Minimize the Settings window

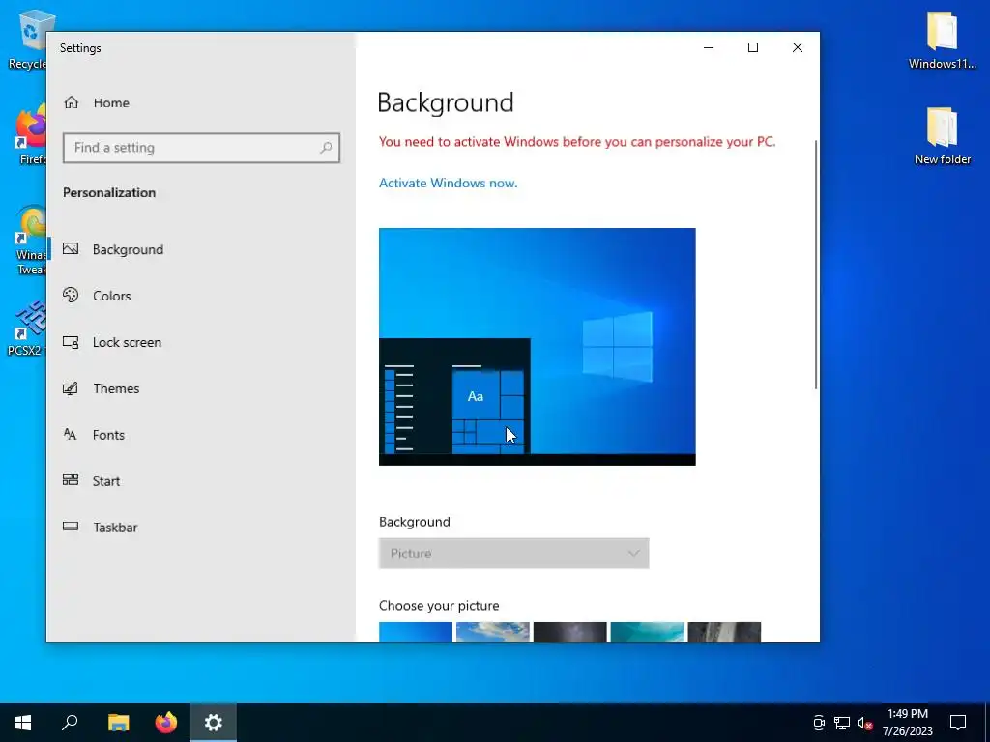coord(709,48)
